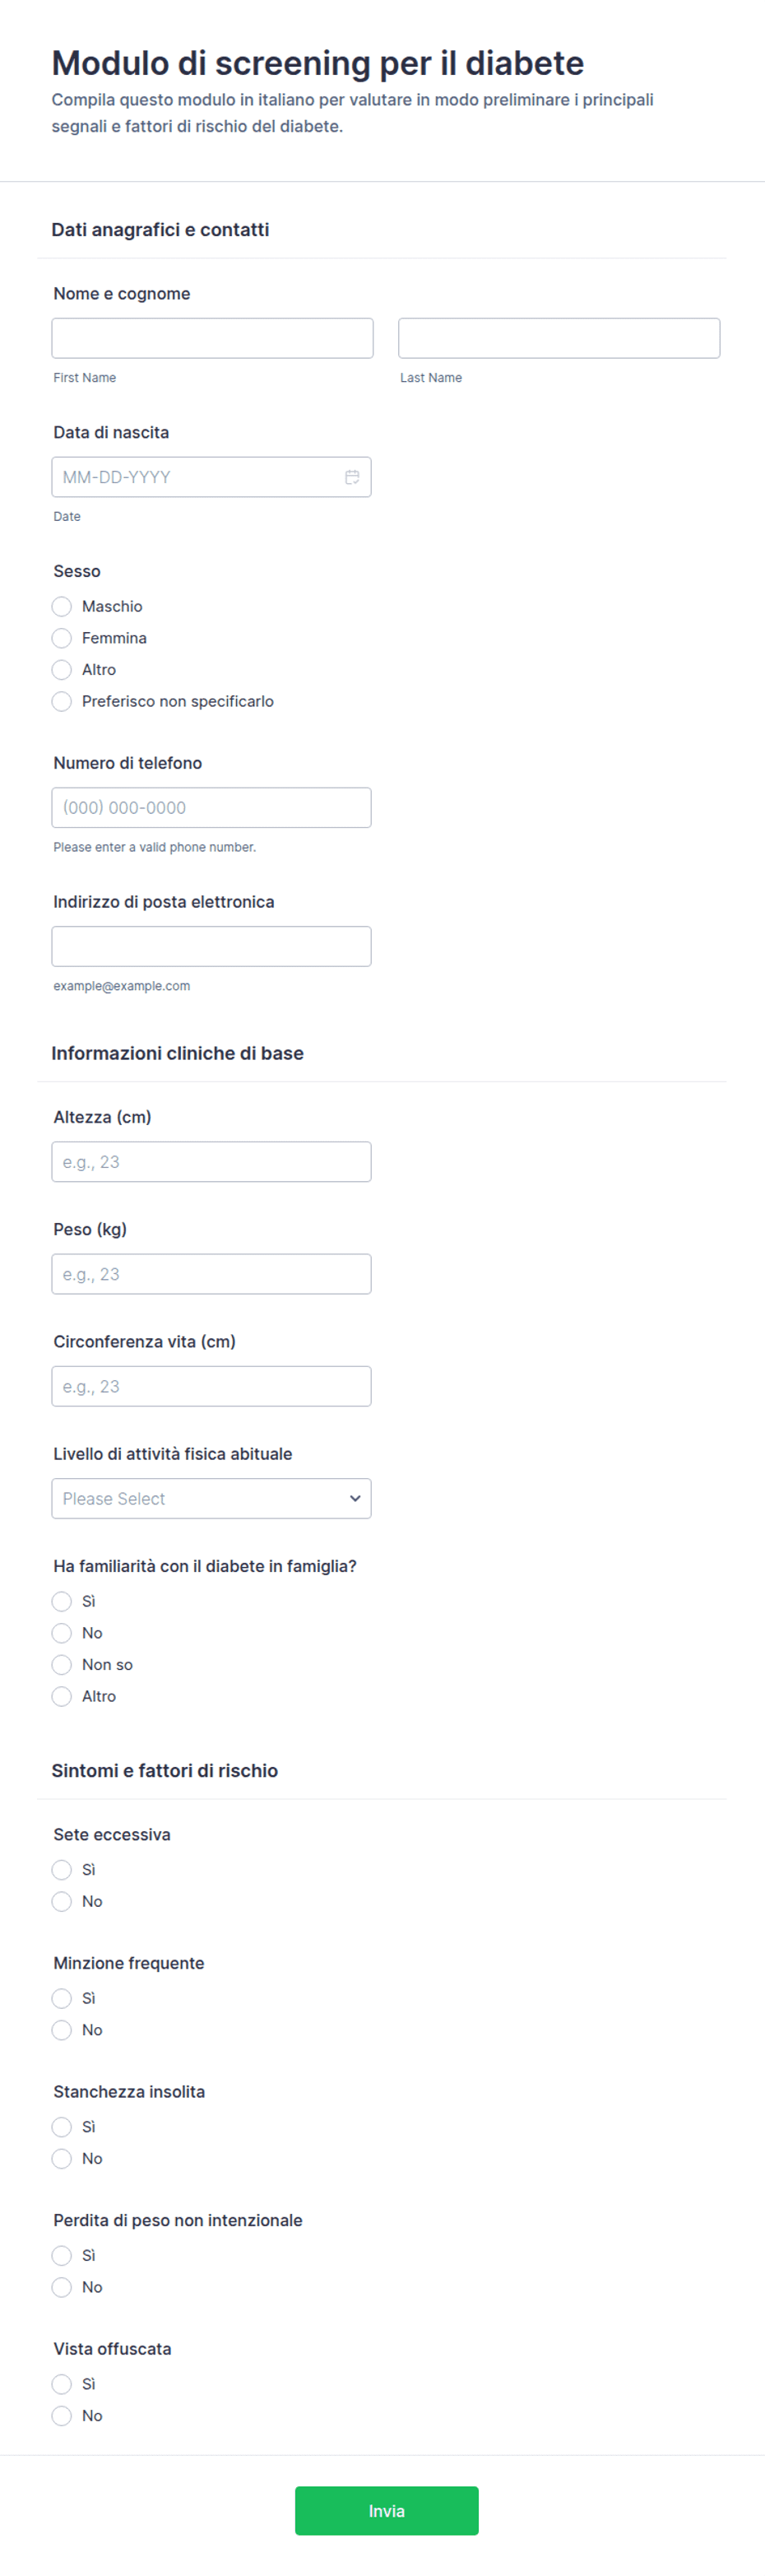Click the Peso (kg) input field
This screenshot has height=2576, width=765.
coord(211,1273)
